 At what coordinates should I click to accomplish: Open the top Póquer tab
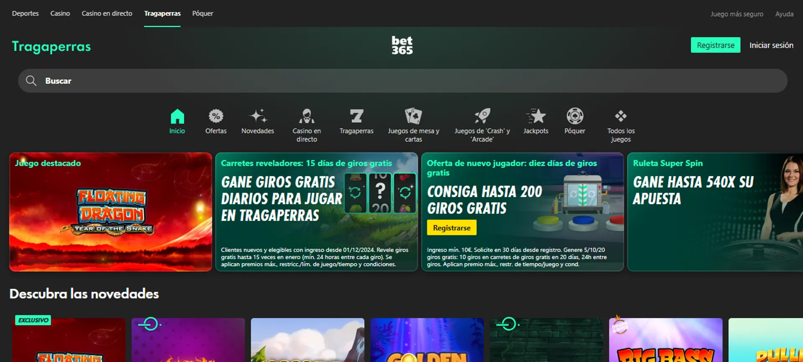pyautogui.click(x=203, y=13)
